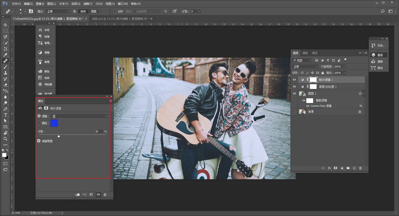Delete adjustment via Properties trash icon
Image resolution: width=399 pixels, height=216 pixels.
pos(105,195)
